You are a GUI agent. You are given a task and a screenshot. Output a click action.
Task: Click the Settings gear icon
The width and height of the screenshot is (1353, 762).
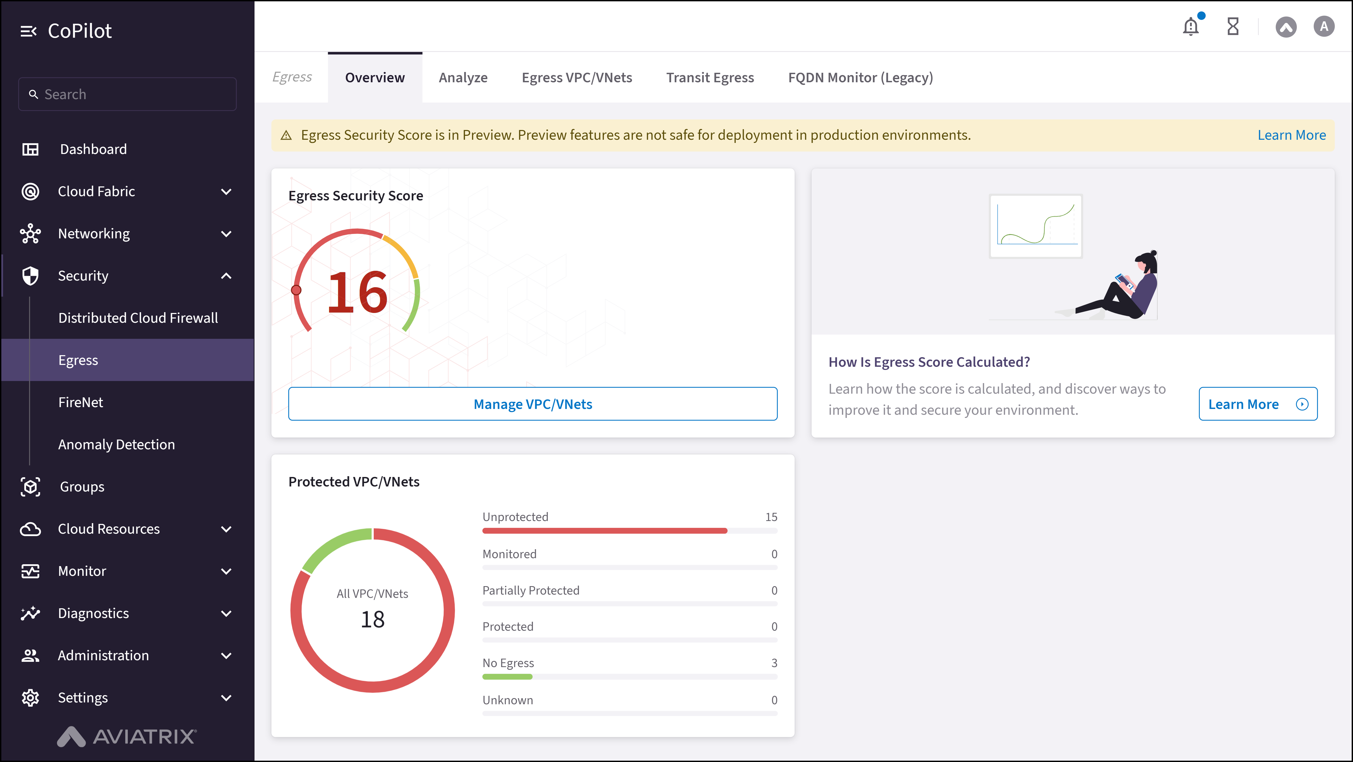click(x=31, y=697)
